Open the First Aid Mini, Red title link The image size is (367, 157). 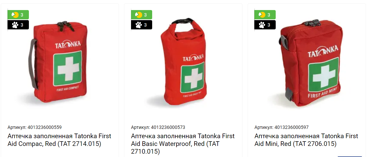pyautogui.click(x=306, y=140)
